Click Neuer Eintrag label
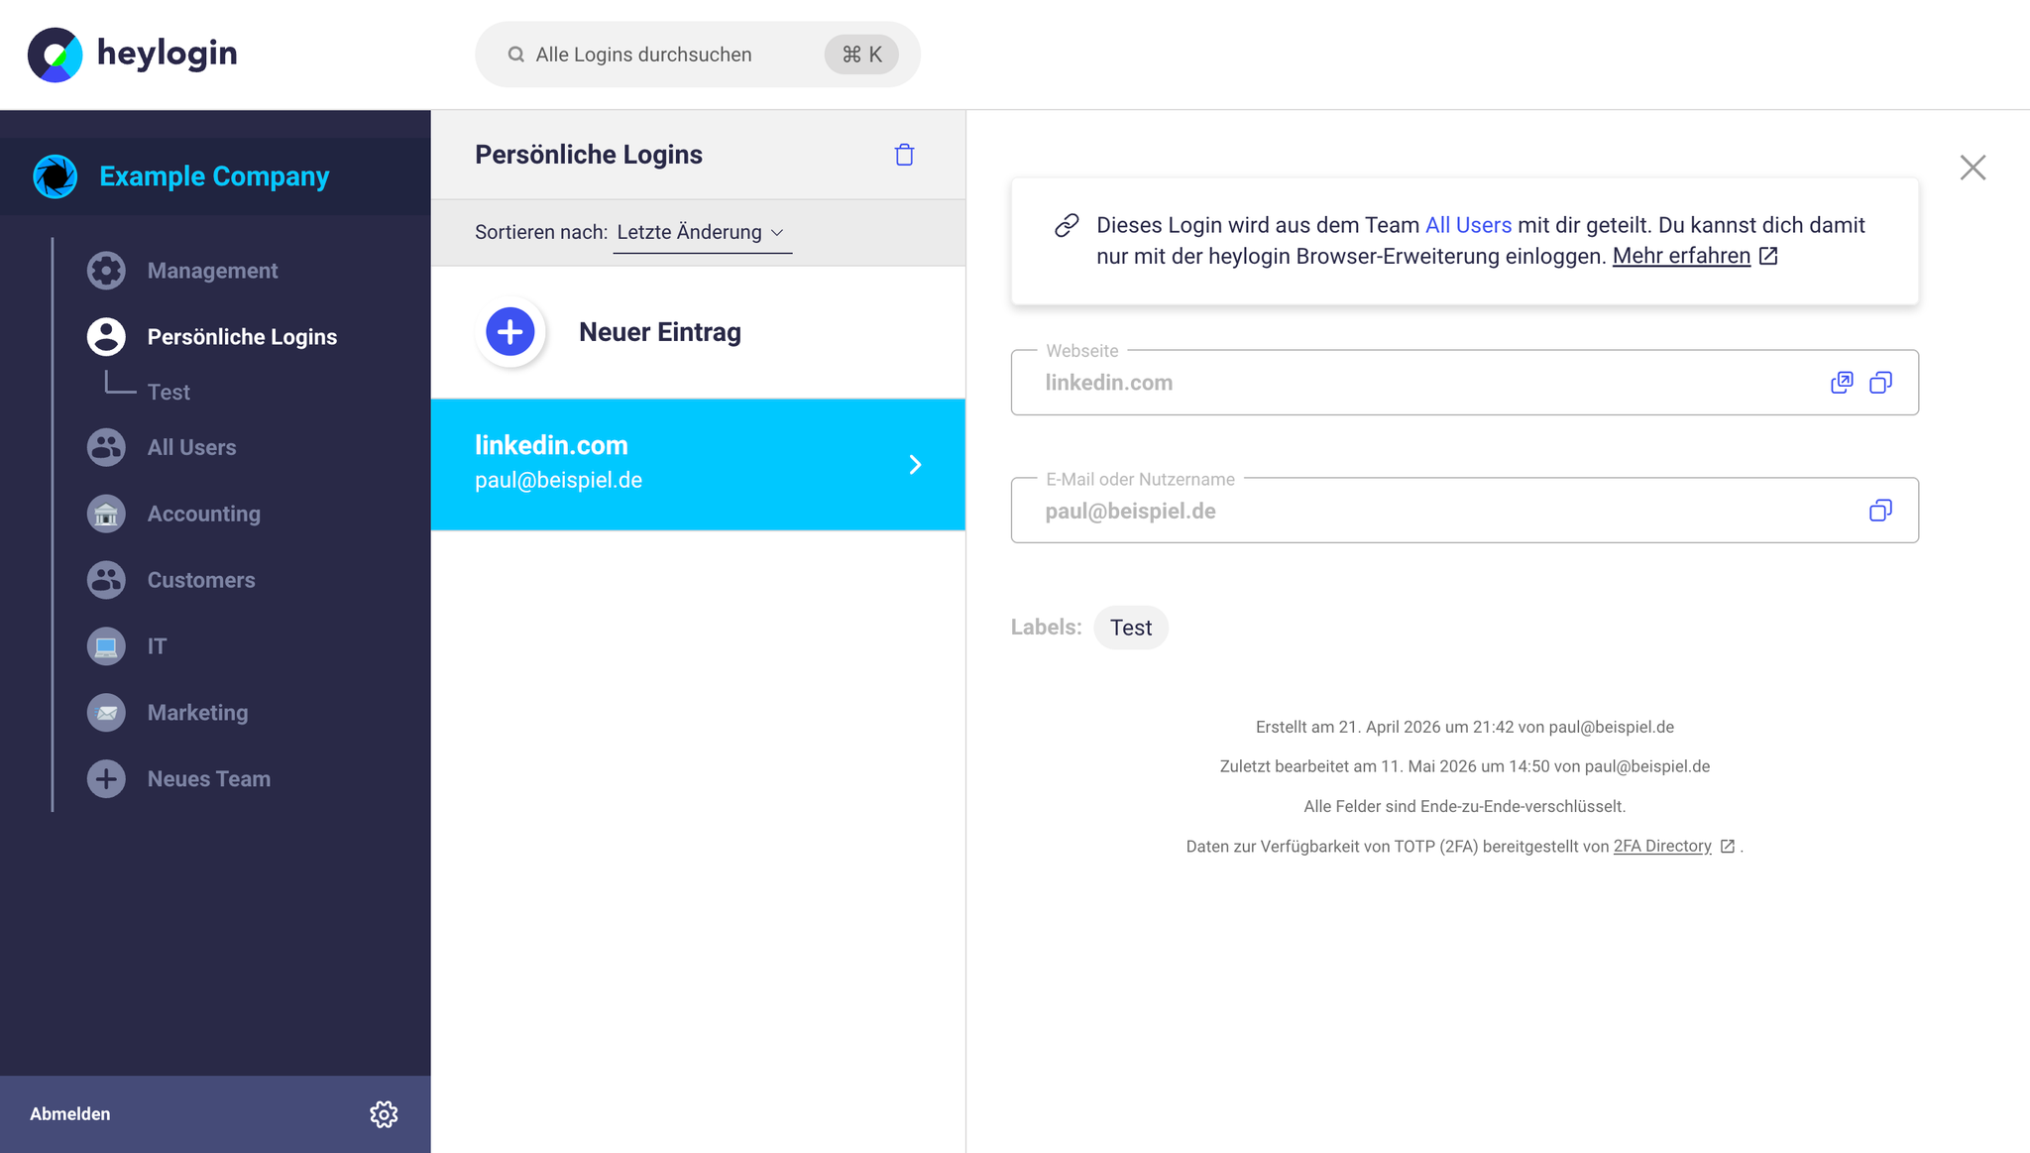The image size is (2030, 1153). [660, 332]
